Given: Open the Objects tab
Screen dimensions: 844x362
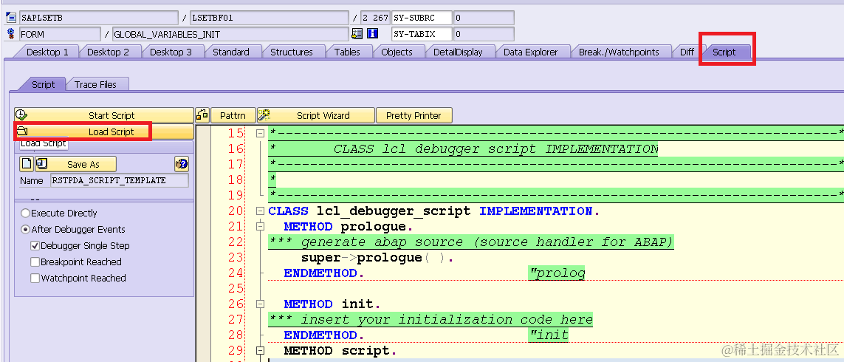Looking at the screenshot, I should click(397, 52).
